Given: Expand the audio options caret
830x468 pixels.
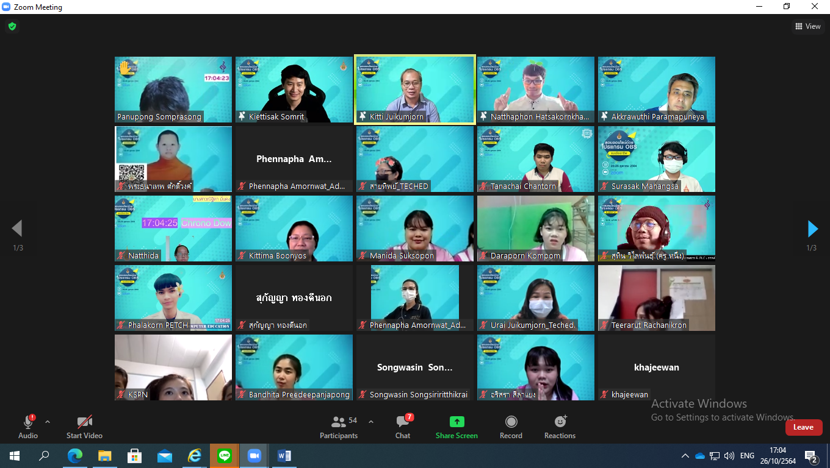Looking at the screenshot, I should pos(48,422).
